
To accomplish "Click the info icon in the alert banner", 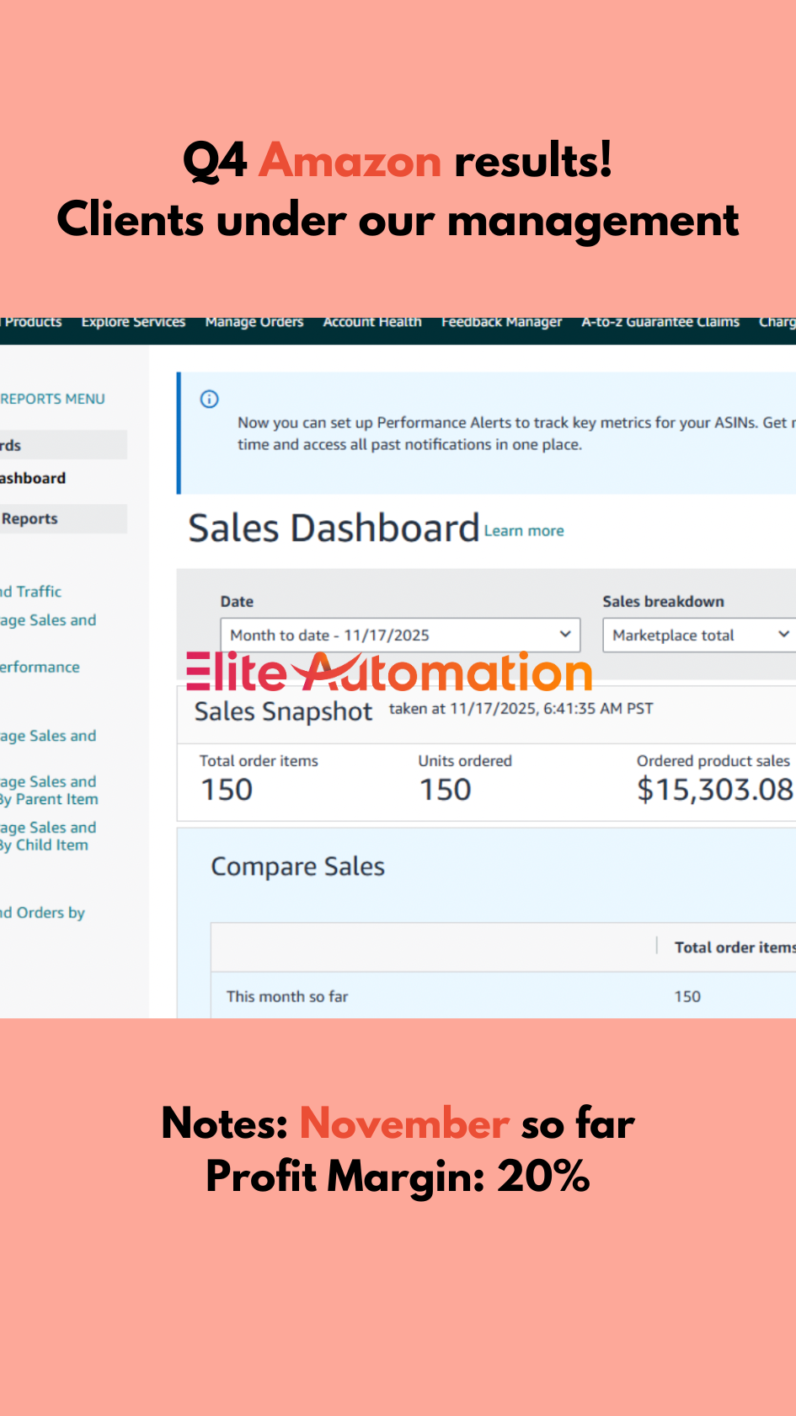I will coord(209,400).
